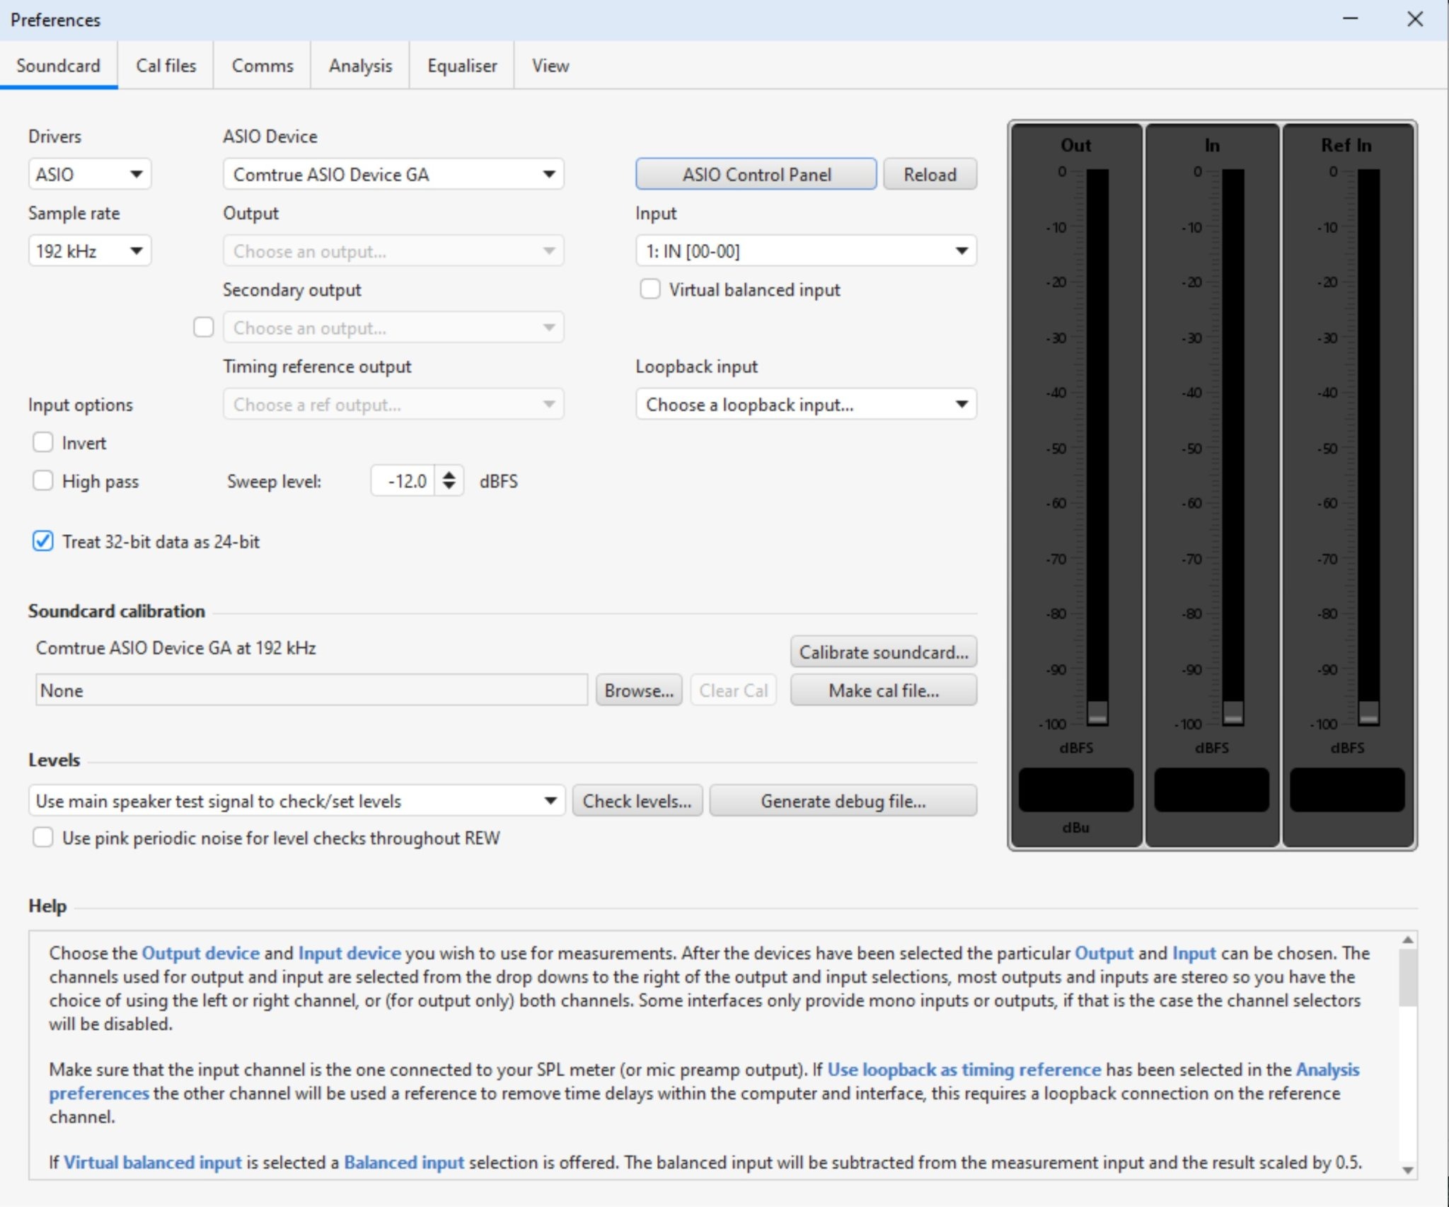Open the Secondary output dropdown

point(393,328)
